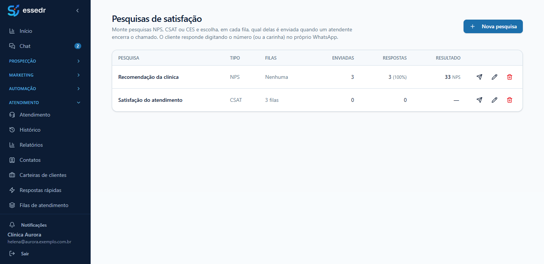544x264 pixels.
Task: Open Respostas rápidas link
Action: pos(45,190)
